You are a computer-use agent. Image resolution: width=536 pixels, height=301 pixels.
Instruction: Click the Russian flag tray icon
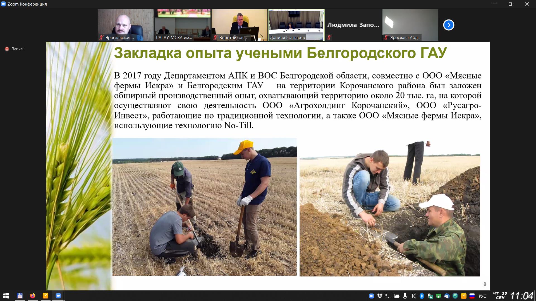click(472, 296)
